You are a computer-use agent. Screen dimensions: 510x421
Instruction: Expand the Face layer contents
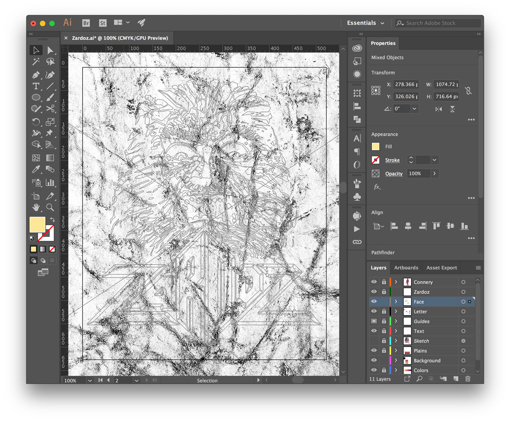(396, 302)
